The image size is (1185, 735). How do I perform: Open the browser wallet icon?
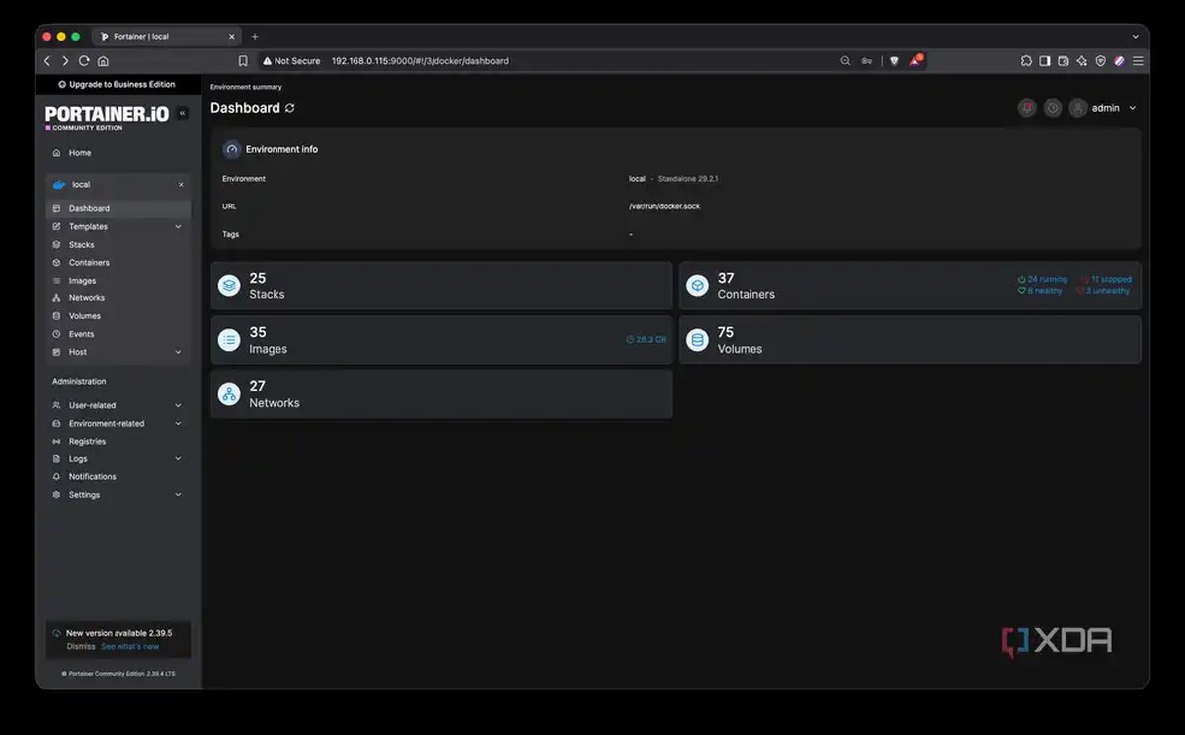1064,61
